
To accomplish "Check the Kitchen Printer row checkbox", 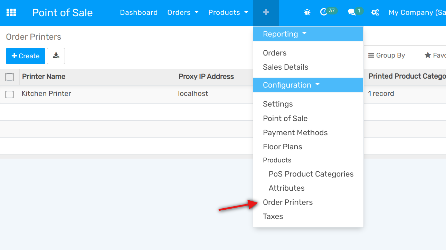I will [10, 94].
